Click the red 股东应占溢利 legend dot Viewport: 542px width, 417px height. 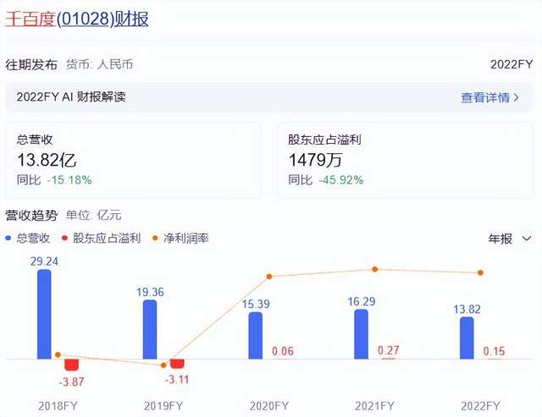click(64, 239)
